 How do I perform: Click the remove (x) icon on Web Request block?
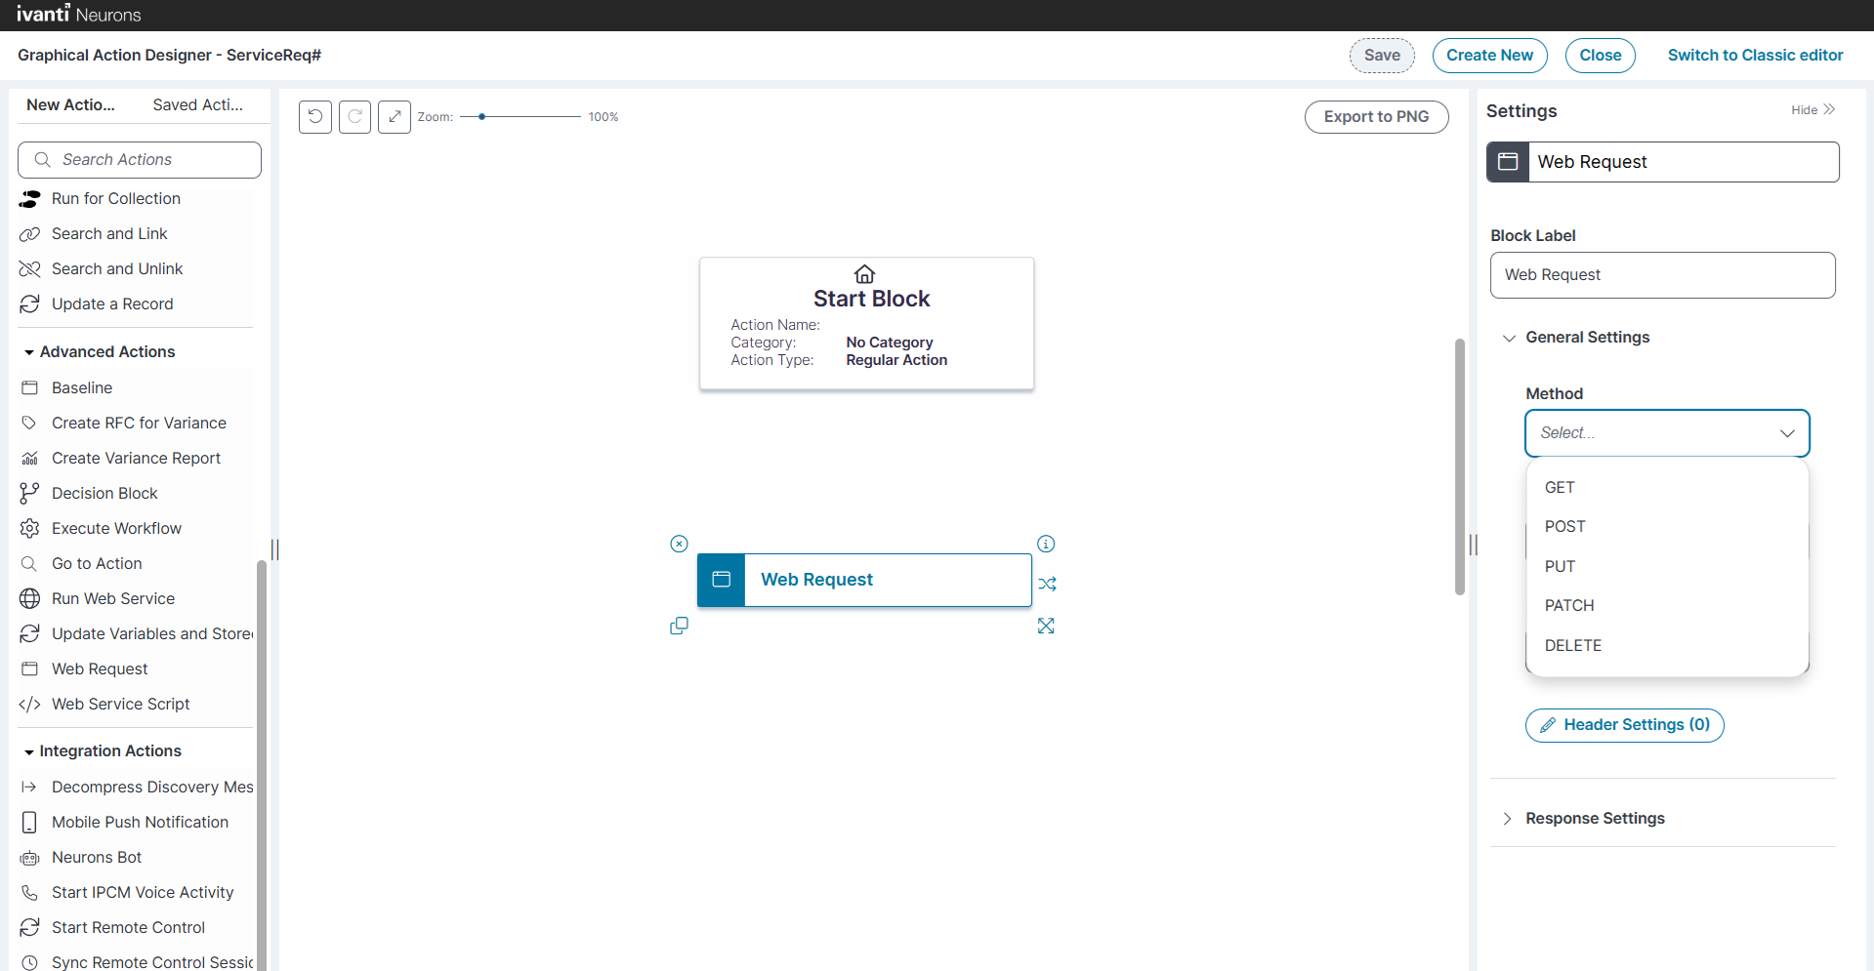click(679, 544)
